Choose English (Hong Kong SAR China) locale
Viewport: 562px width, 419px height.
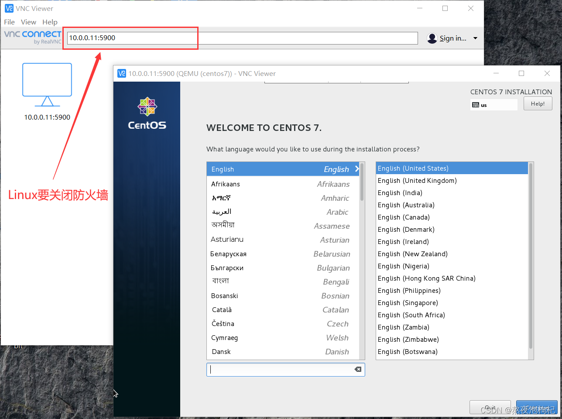[452, 278]
